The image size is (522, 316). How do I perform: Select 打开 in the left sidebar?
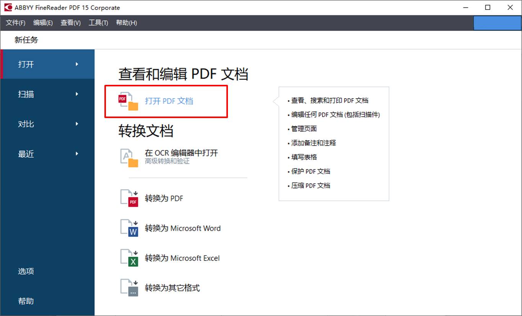[x=47, y=64]
